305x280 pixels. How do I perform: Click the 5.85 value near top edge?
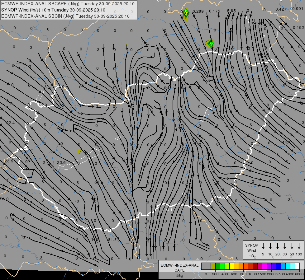tap(231, 11)
